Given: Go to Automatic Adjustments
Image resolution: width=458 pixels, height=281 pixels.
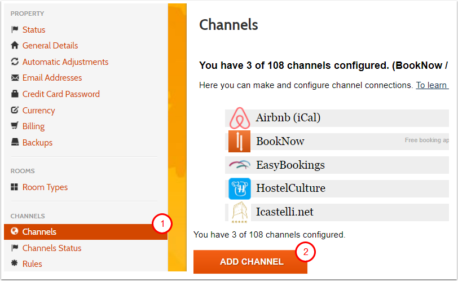Looking at the screenshot, I should (65, 62).
